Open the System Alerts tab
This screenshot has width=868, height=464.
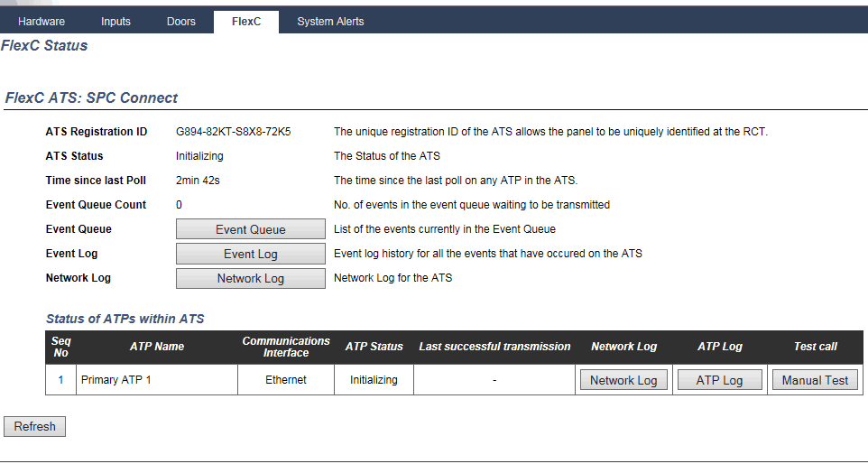tap(330, 22)
